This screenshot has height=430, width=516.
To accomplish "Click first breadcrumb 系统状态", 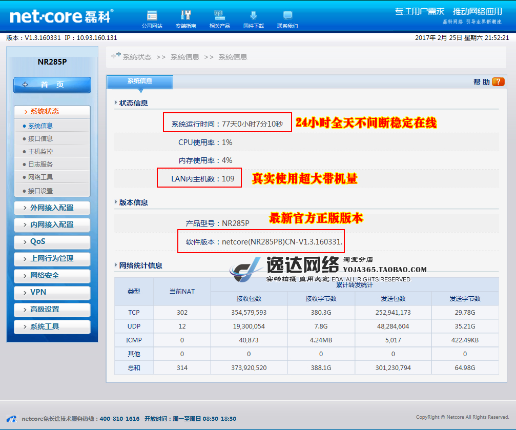I will pos(137,57).
